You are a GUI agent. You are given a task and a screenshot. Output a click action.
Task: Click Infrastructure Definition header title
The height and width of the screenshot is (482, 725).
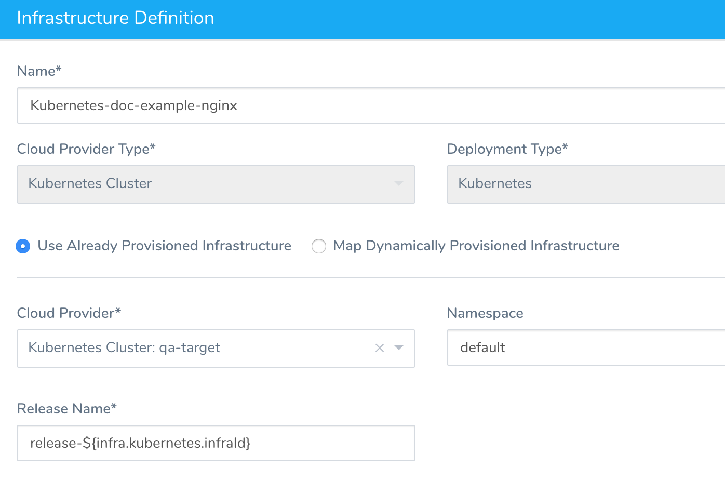(x=115, y=18)
